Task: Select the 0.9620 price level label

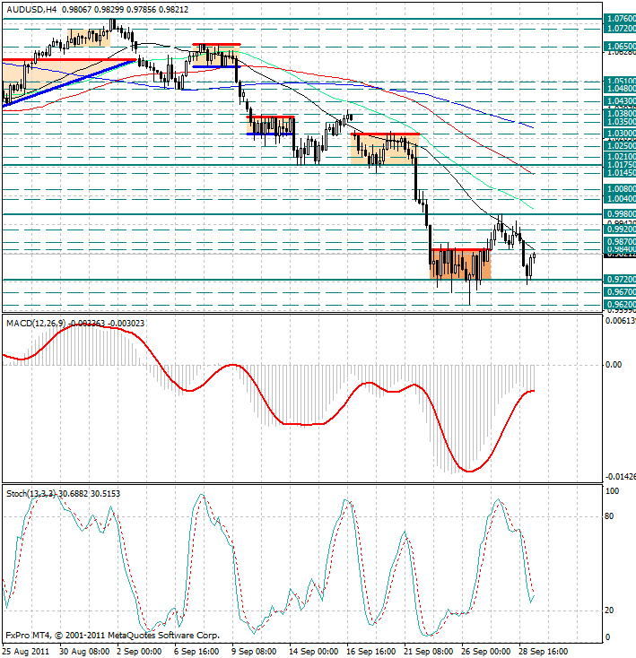Action: (620, 304)
